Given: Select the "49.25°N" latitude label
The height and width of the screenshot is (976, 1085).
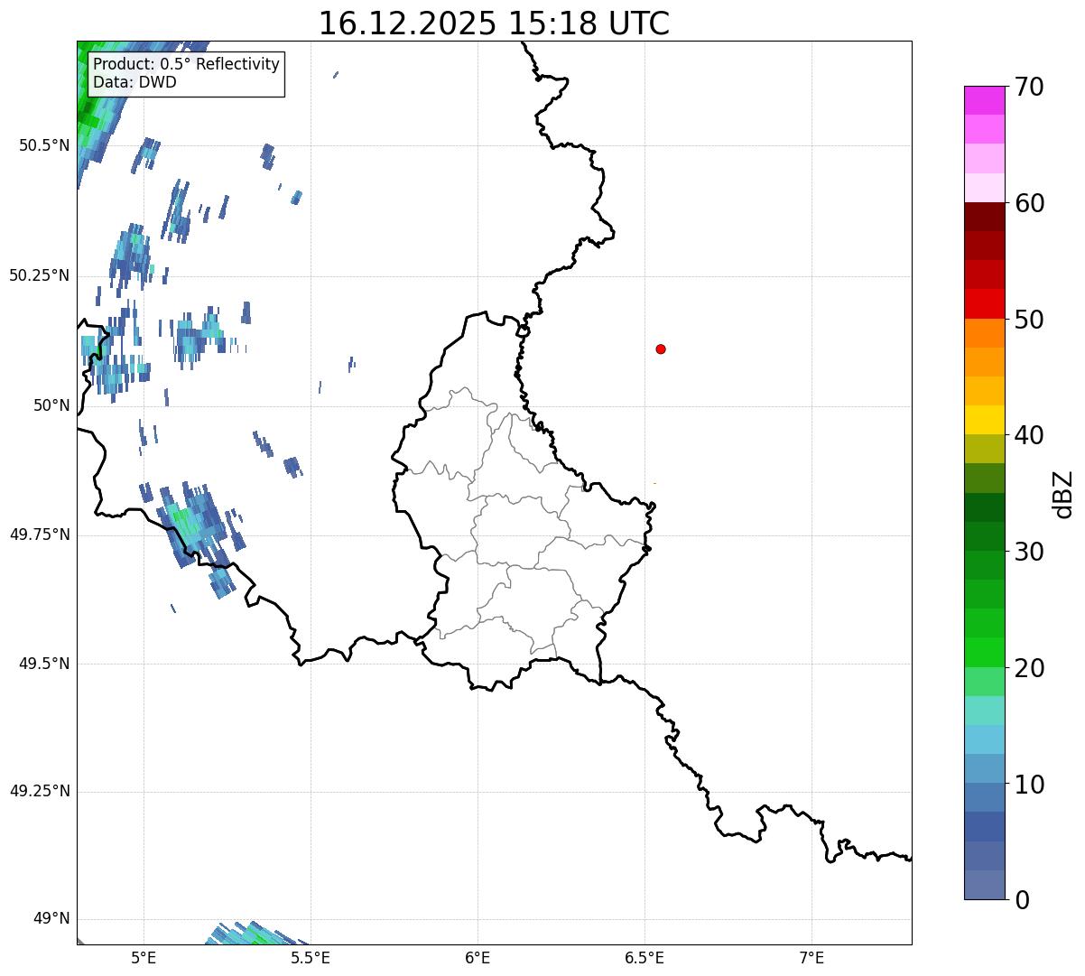Looking at the screenshot, I should 40,791.
